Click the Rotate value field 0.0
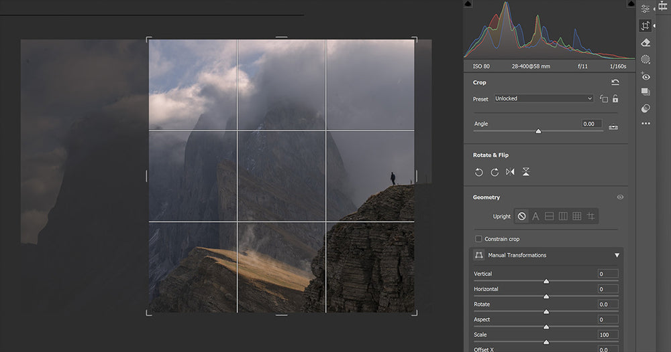 coord(608,304)
